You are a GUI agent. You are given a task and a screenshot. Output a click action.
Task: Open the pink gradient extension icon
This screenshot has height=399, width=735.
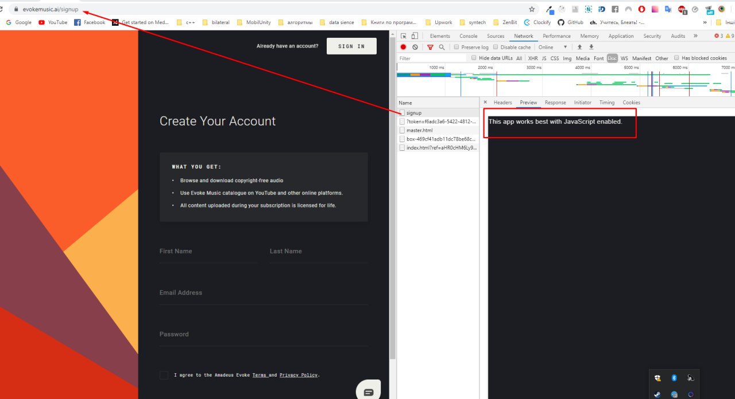coord(655,9)
